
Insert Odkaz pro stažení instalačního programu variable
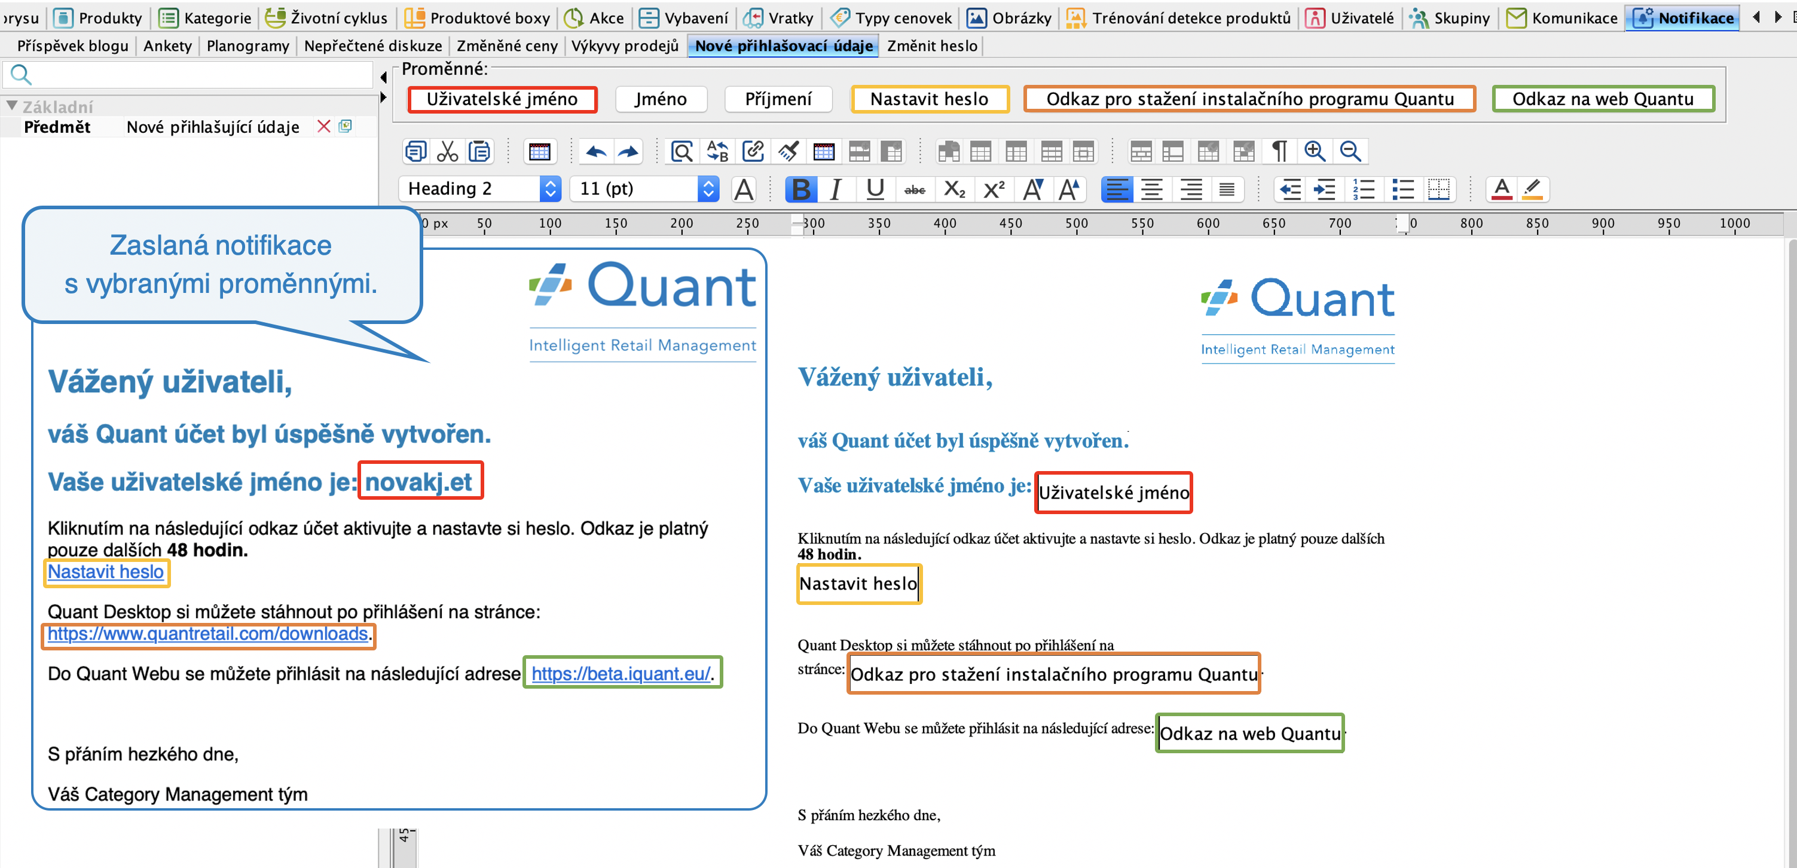tap(1249, 99)
